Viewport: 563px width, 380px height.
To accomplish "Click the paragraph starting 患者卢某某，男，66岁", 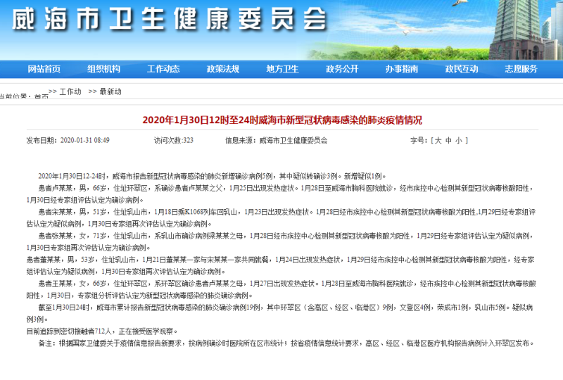I will tap(280, 194).
